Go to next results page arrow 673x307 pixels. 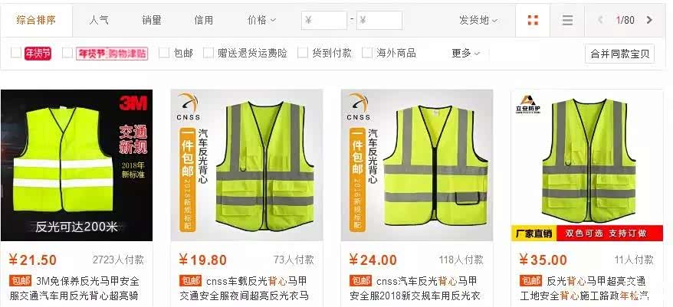point(649,20)
